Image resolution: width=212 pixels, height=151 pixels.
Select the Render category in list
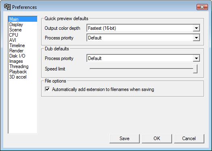pyautogui.click(x=17, y=51)
